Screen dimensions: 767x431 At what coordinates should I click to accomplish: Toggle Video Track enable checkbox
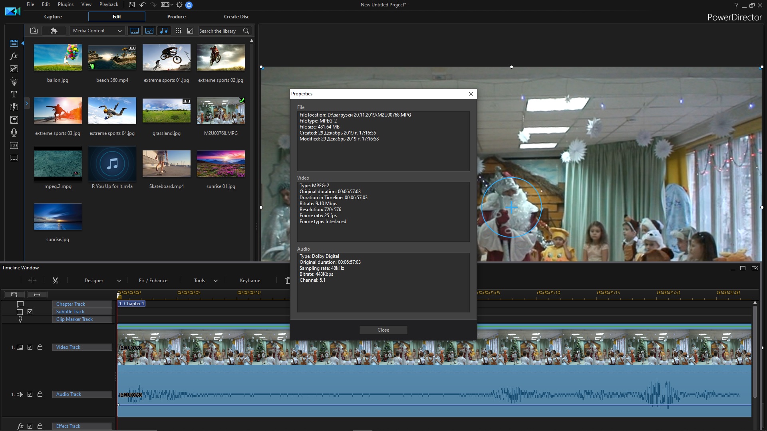tap(30, 347)
